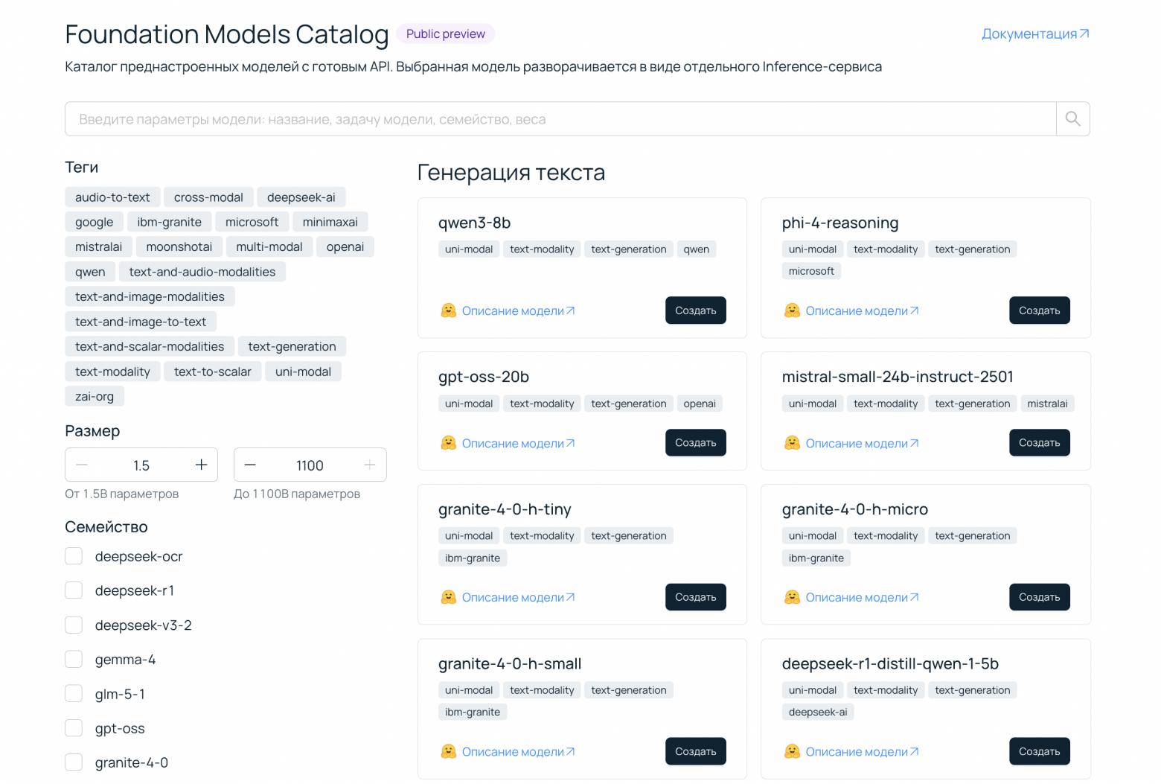
Task: Click the hugging face icon on qwen3-8b card
Action: pos(449,310)
